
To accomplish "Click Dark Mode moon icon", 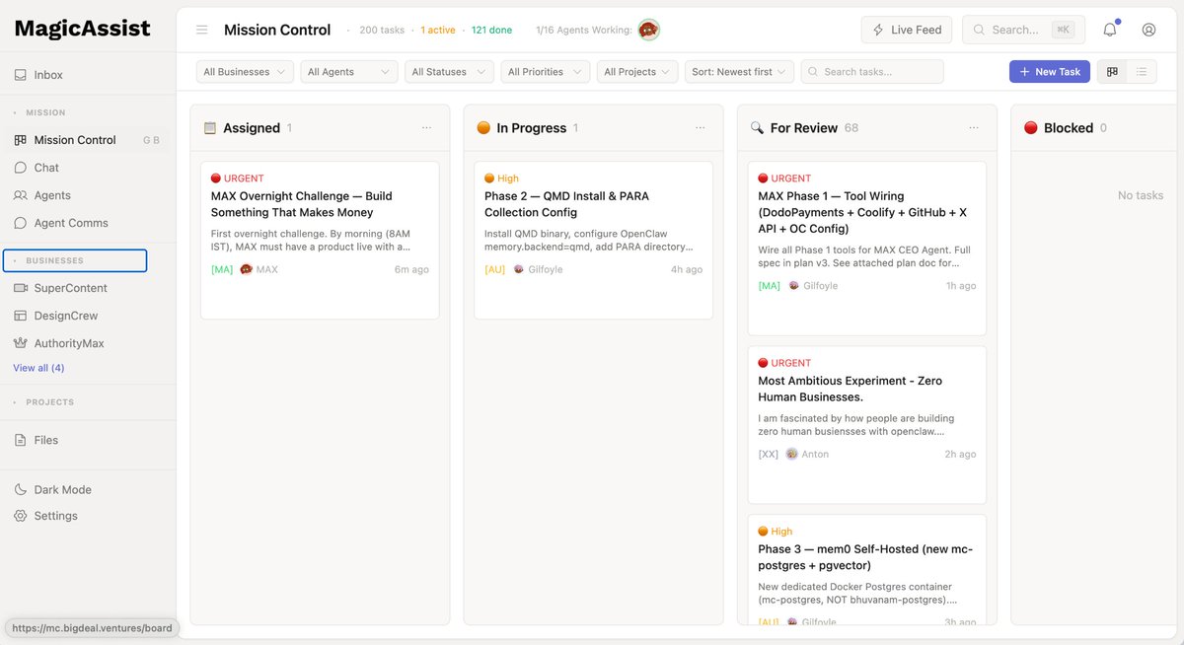I will coord(21,490).
